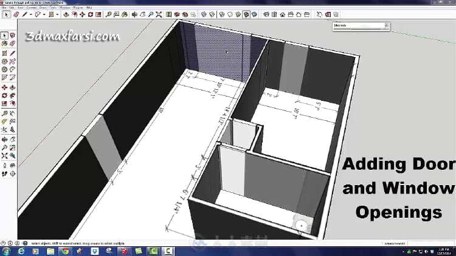Click Make Component in left tool set
The width and height of the screenshot is (456, 256).
click(x=13, y=35)
